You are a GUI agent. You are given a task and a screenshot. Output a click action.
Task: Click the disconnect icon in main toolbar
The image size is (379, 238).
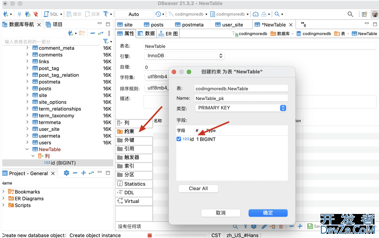(x=36, y=14)
